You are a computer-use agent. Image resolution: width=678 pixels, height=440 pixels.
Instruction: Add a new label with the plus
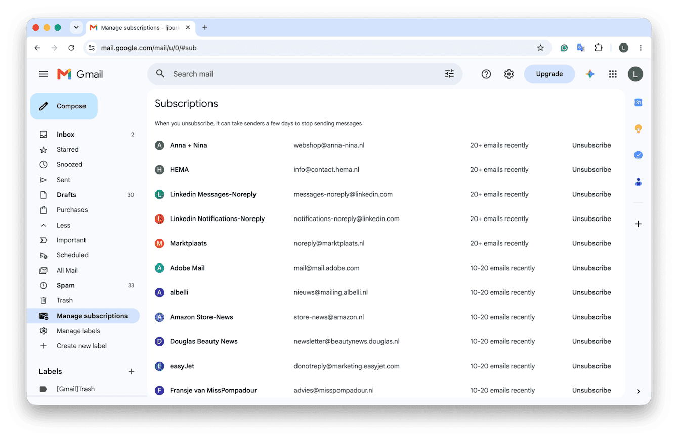click(131, 371)
